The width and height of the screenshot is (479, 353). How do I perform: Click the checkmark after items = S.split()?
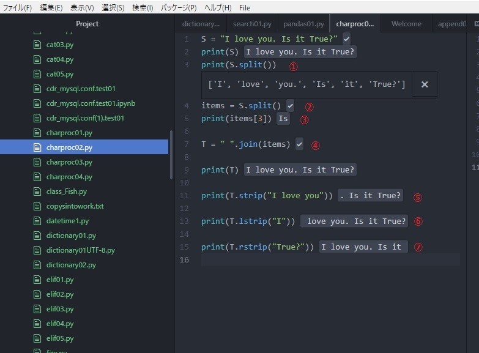(290, 106)
